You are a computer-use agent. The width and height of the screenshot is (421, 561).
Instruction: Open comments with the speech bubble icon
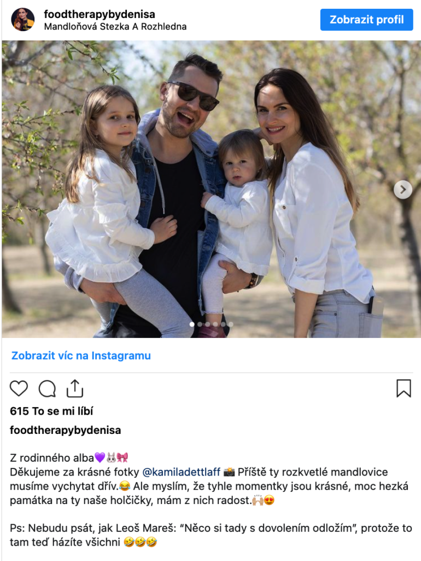click(x=47, y=389)
